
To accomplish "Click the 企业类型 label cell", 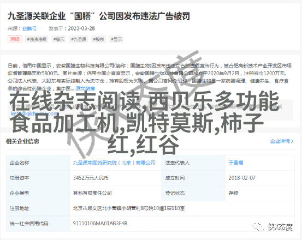I will (38, 193).
